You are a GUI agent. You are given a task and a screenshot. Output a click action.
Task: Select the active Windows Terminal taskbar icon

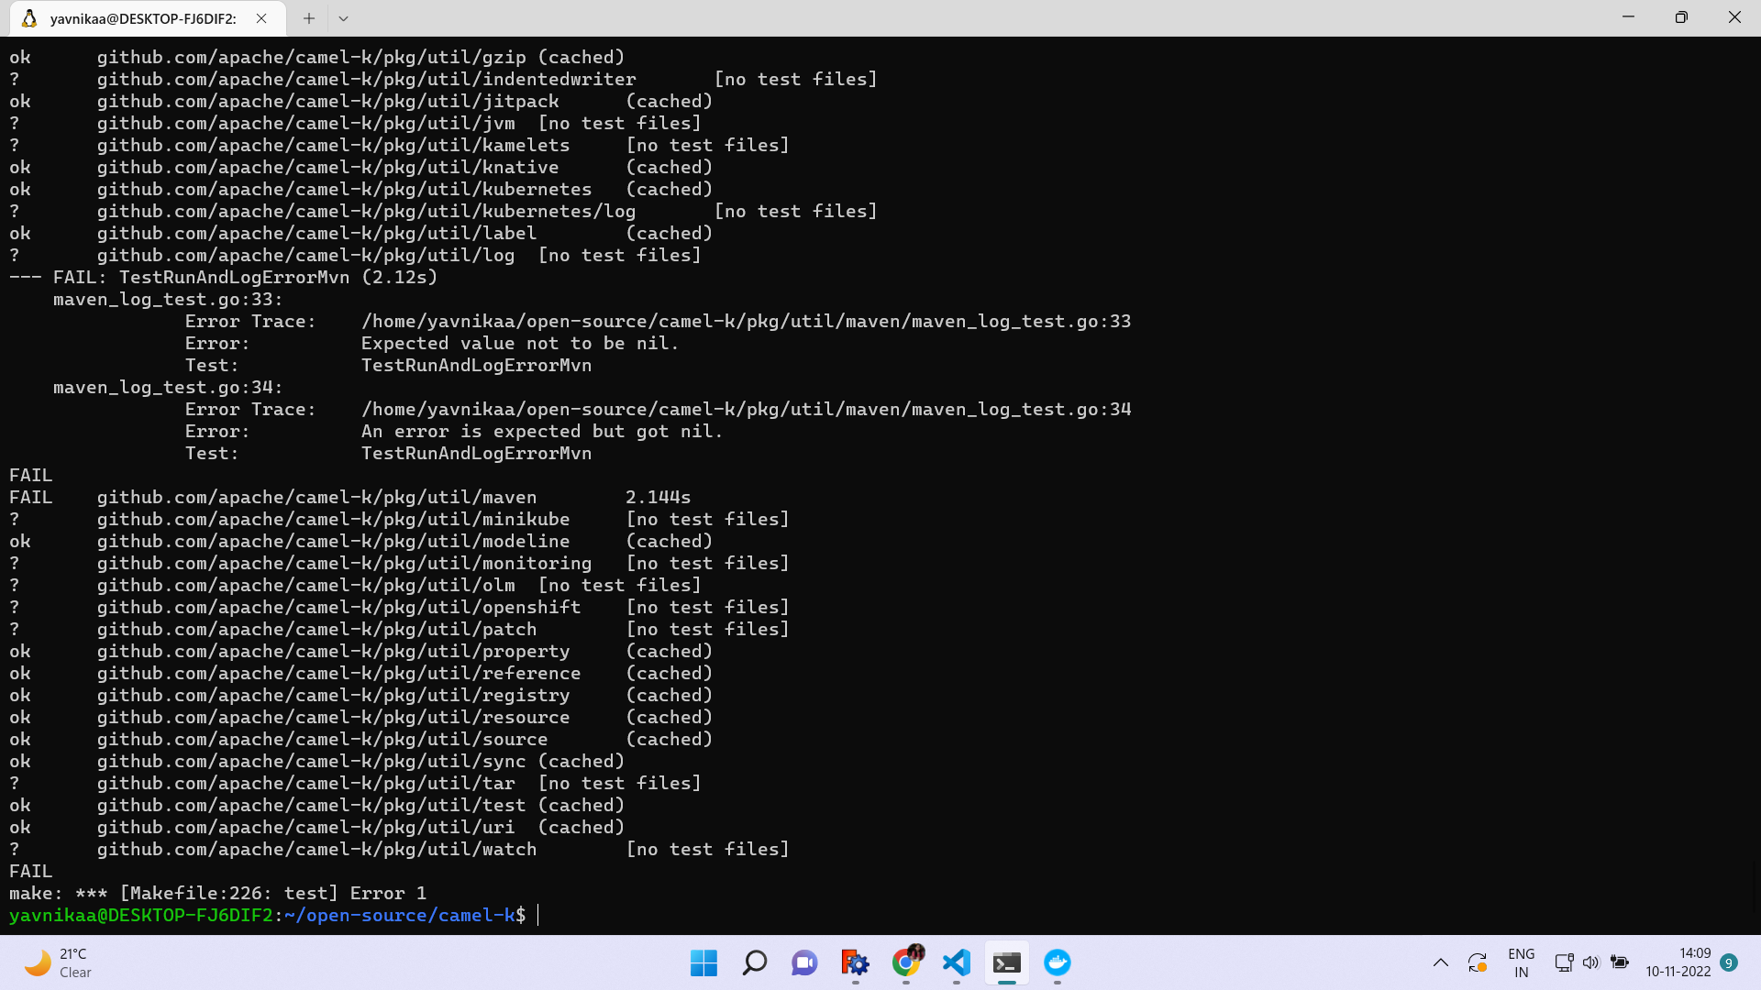(1006, 963)
